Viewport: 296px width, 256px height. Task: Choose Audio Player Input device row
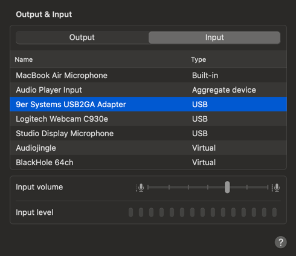148,90
